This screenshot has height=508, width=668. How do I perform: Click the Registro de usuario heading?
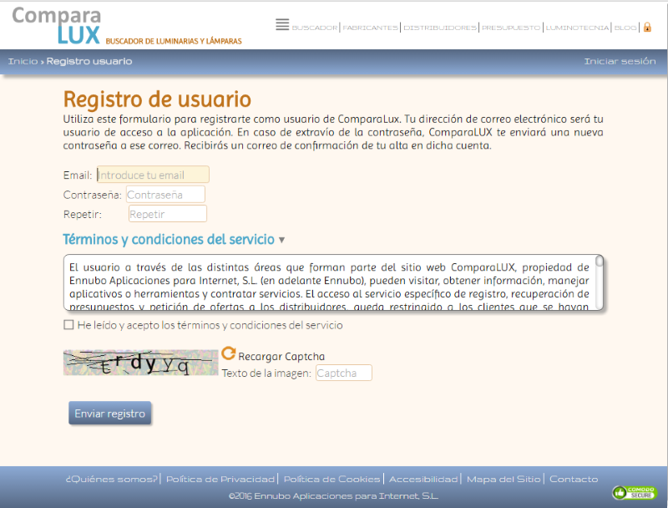click(157, 99)
